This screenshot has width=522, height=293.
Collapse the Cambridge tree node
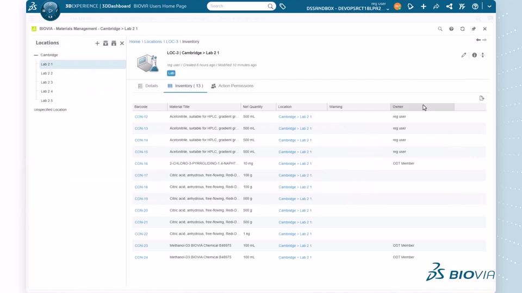point(36,55)
